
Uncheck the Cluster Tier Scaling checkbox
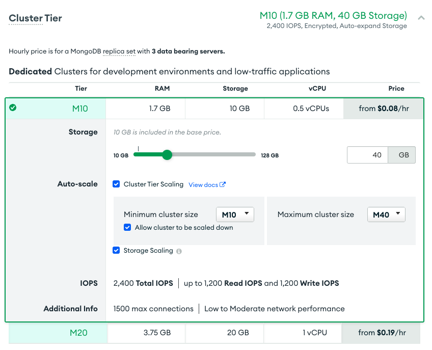click(116, 184)
